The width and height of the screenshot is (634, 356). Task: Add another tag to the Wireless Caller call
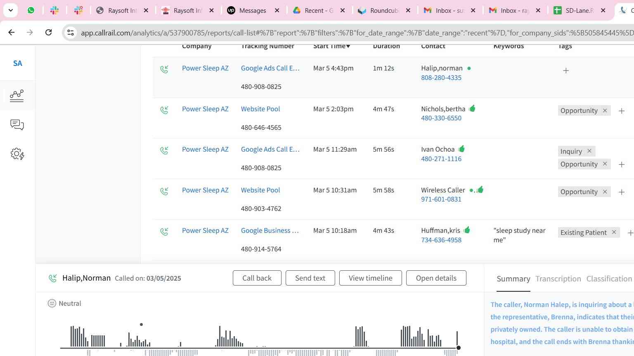(x=622, y=192)
